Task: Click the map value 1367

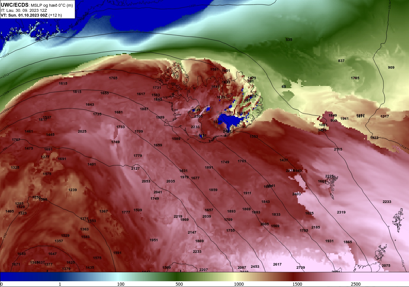Action: pyautogui.click(x=104, y=211)
